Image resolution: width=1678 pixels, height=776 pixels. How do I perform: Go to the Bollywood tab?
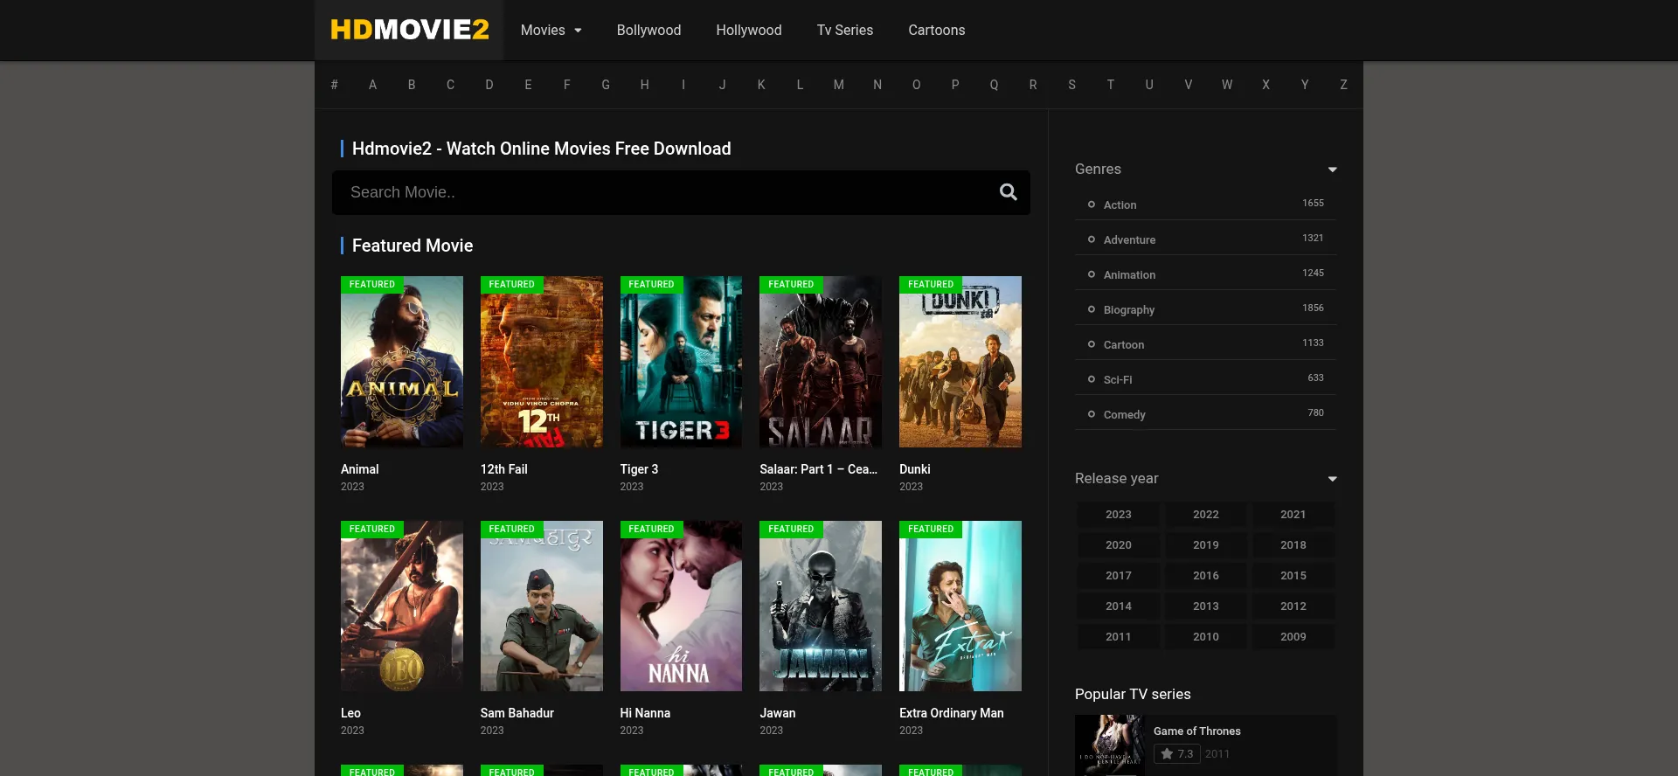click(x=648, y=30)
